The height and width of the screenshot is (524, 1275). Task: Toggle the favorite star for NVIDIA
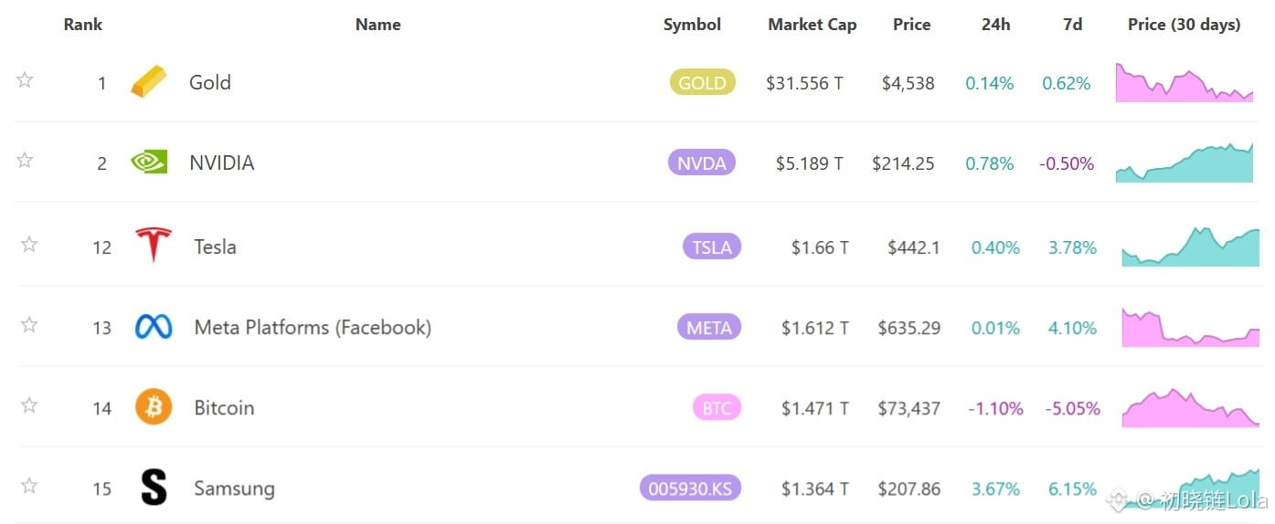25,161
